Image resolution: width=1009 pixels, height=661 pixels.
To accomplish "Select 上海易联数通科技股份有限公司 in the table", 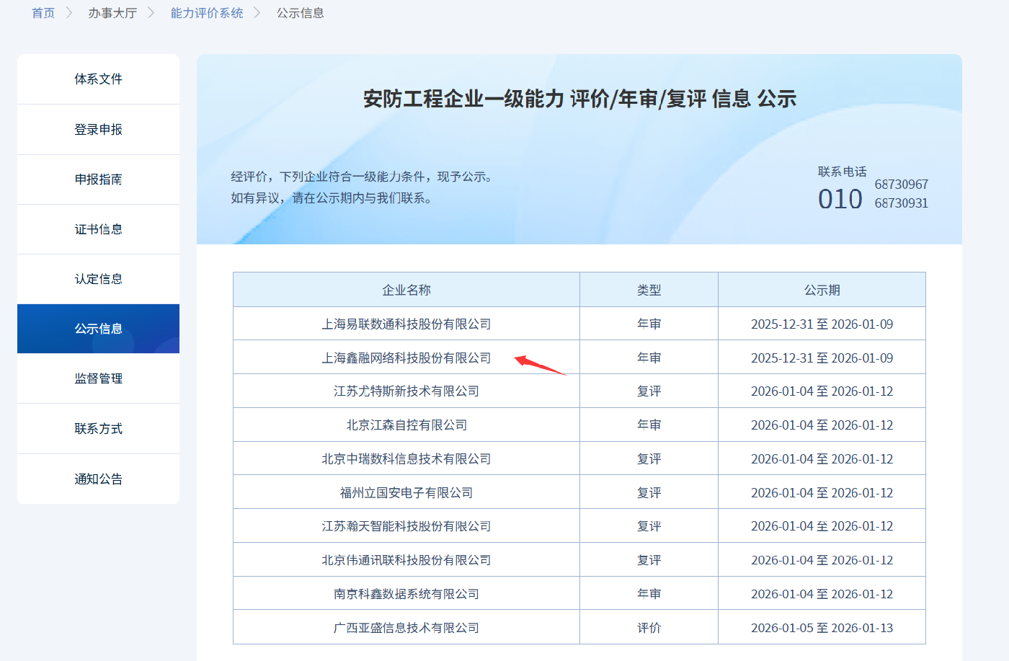I will [405, 323].
